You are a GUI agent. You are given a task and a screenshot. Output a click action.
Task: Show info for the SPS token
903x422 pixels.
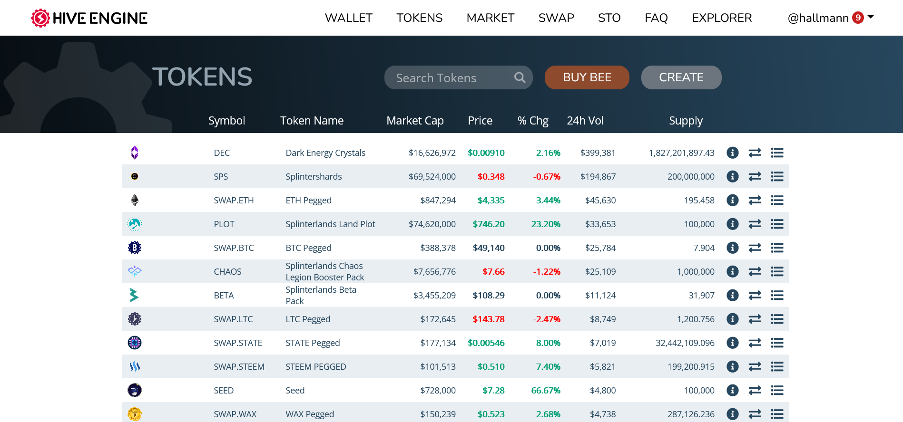pyautogui.click(x=733, y=176)
